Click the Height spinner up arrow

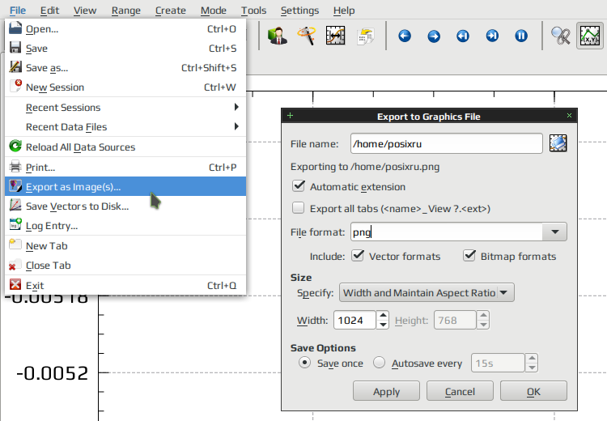483,315
